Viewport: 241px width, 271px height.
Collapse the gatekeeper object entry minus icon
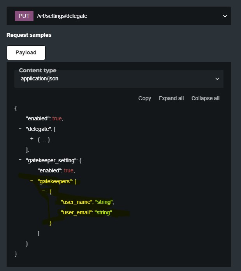coord(43,191)
